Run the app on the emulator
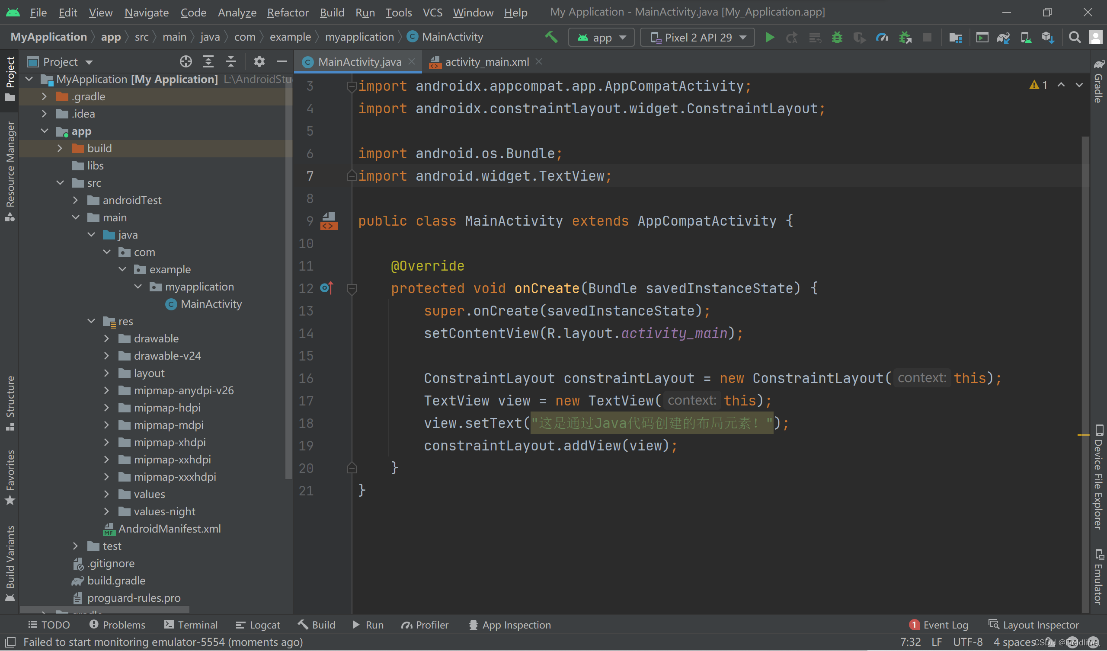The width and height of the screenshot is (1107, 651). (770, 37)
